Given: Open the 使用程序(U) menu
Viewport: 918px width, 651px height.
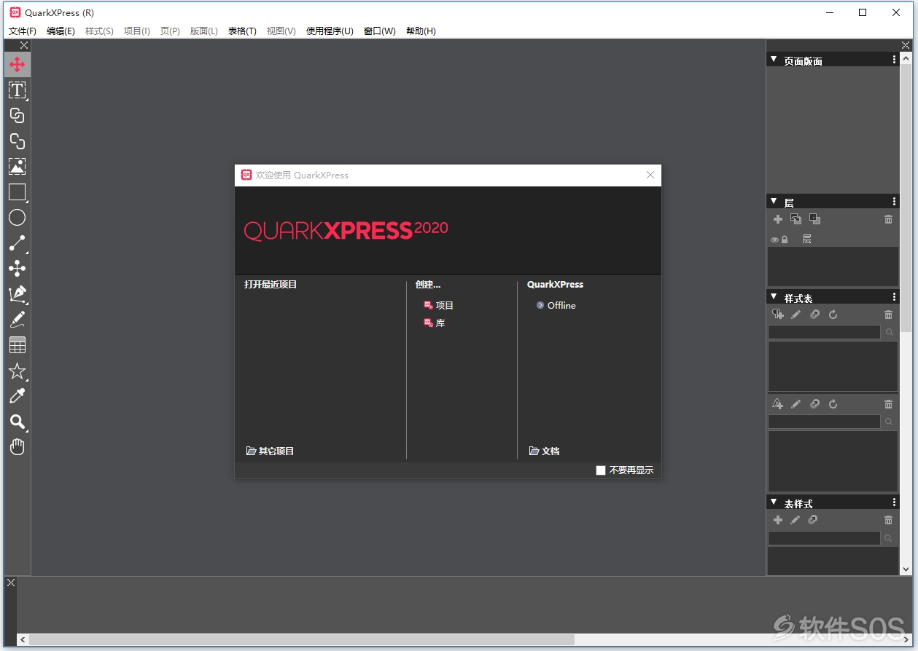Looking at the screenshot, I should point(330,31).
